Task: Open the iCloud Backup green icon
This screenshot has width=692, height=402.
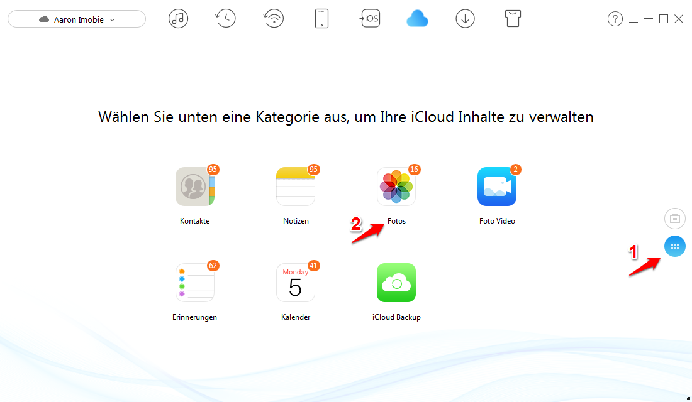Action: pyautogui.click(x=396, y=283)
